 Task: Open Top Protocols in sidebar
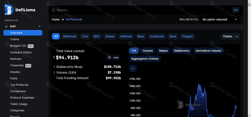click(x=19, y=85)
